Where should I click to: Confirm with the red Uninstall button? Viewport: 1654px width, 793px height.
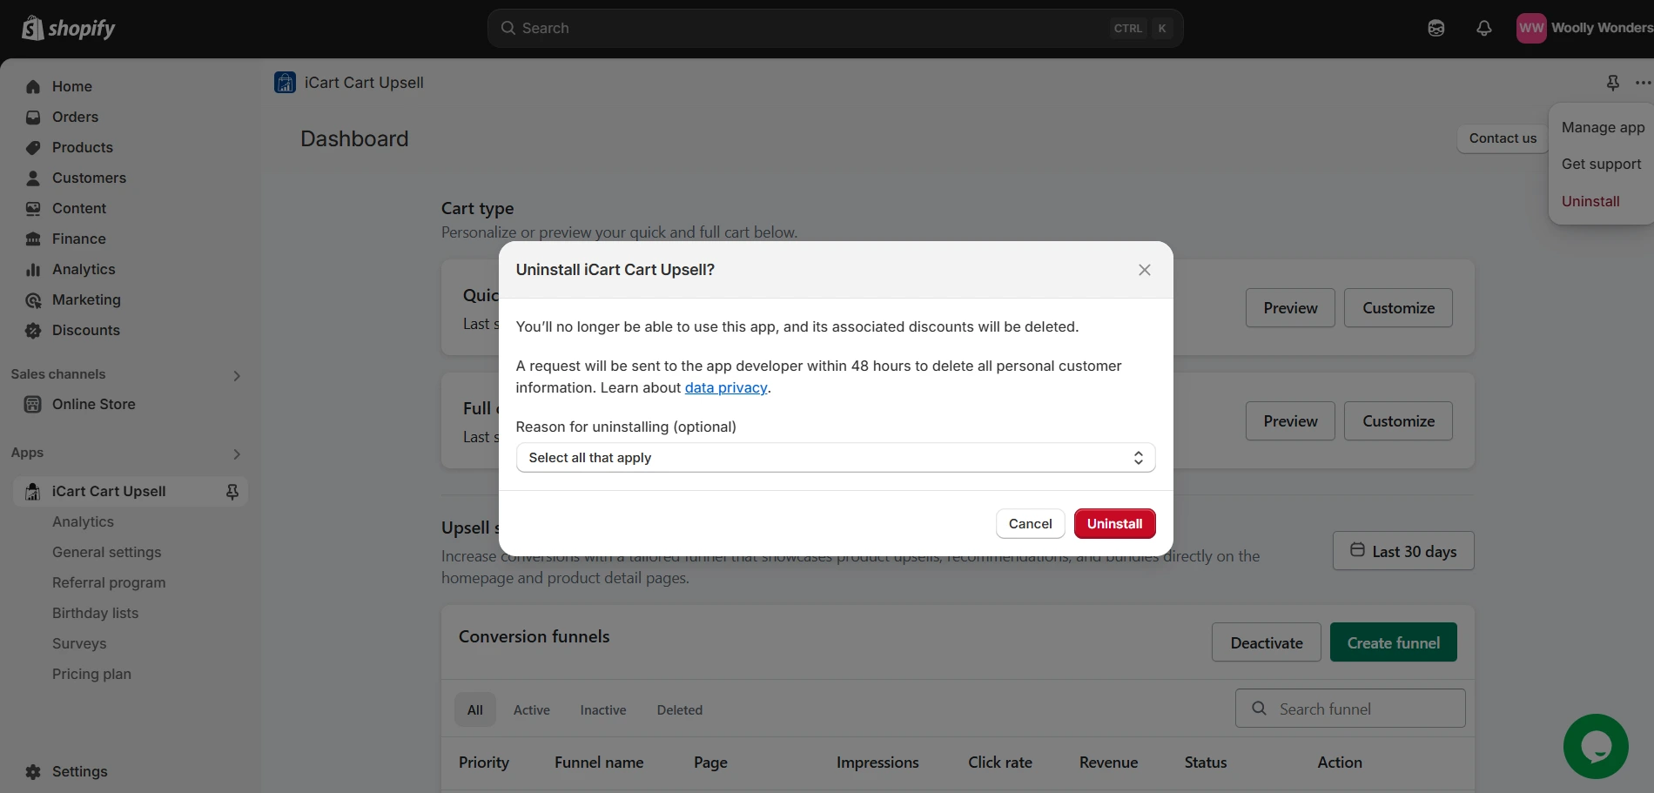(1114, 524)
